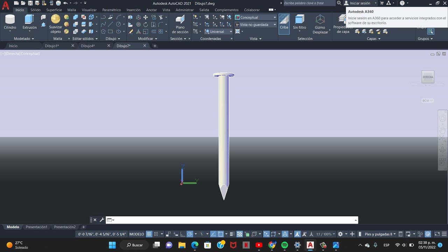Select the Move tool in Modificar panel
Viewport: 448px width, 252px height.
[x=146, y=17]
